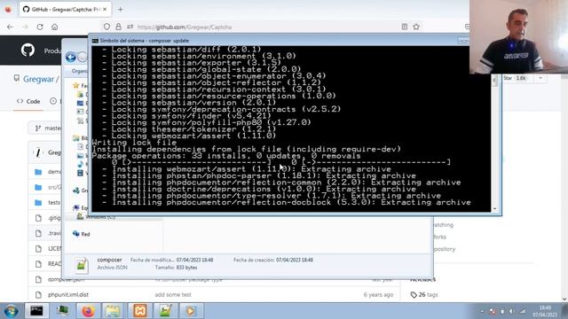Open the Code tab of the repository
This screenshot has width=568, height=319.
(x=28, y=102)
